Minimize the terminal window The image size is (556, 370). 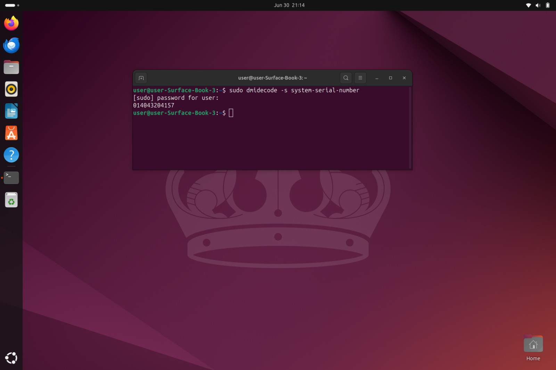click(377, 78)
